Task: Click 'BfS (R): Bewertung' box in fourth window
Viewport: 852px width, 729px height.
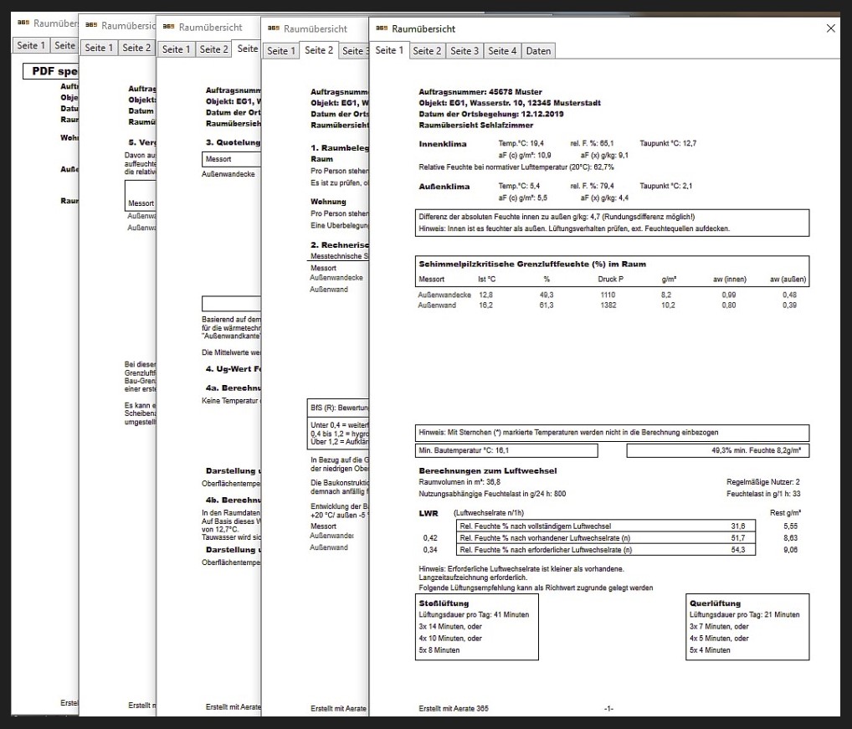Action: coord(338,408)
